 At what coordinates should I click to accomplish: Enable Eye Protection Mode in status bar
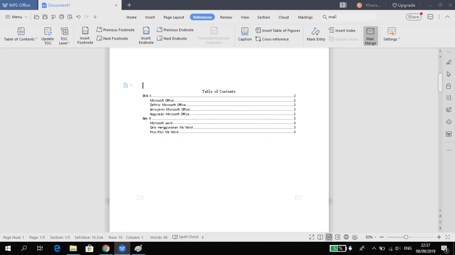355,237
